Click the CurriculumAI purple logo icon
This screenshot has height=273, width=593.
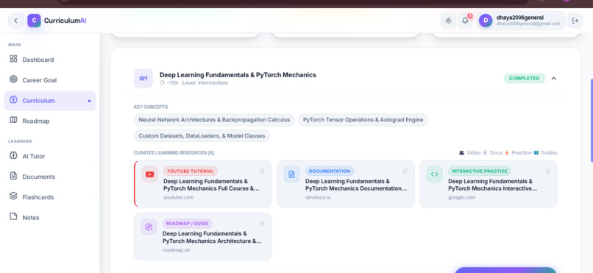click(34, 21)
